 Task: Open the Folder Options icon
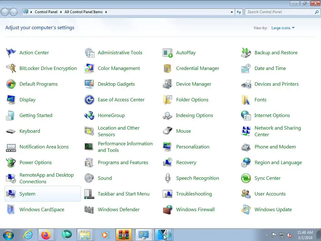point(167,100)
